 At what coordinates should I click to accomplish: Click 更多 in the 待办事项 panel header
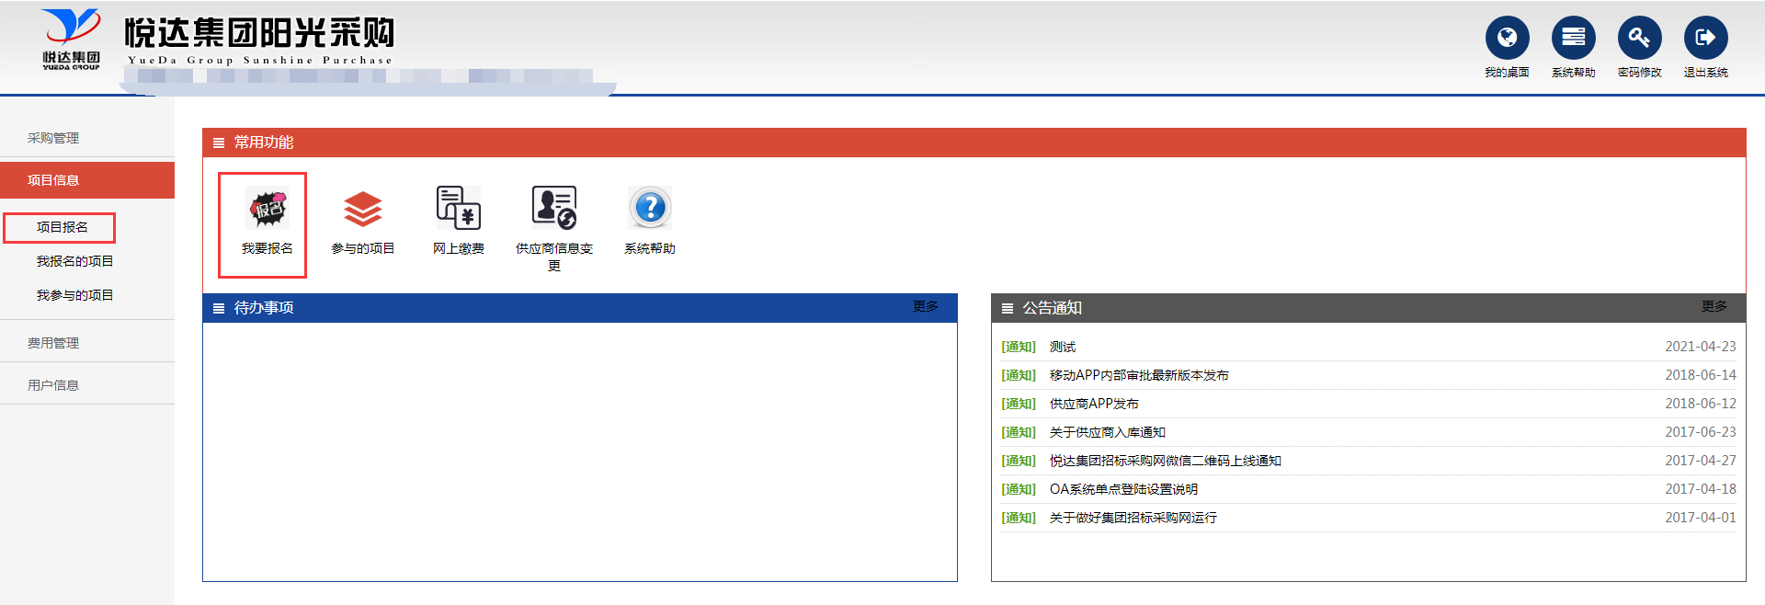point(925,306)
